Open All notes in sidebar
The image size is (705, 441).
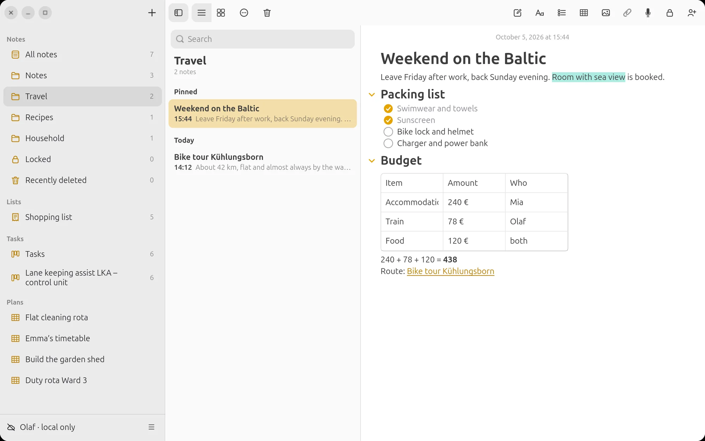click(x=82, y=54)
